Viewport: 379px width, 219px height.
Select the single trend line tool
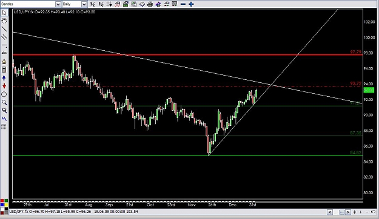(x=4, y=29)
